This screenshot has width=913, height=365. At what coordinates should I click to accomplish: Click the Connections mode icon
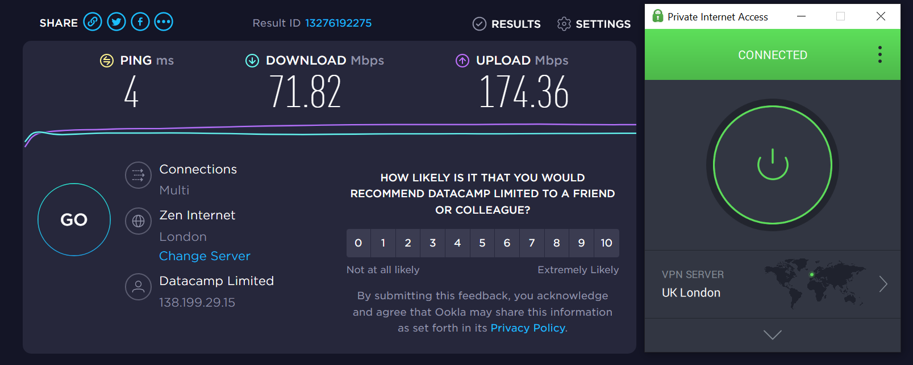click(138, 175)
